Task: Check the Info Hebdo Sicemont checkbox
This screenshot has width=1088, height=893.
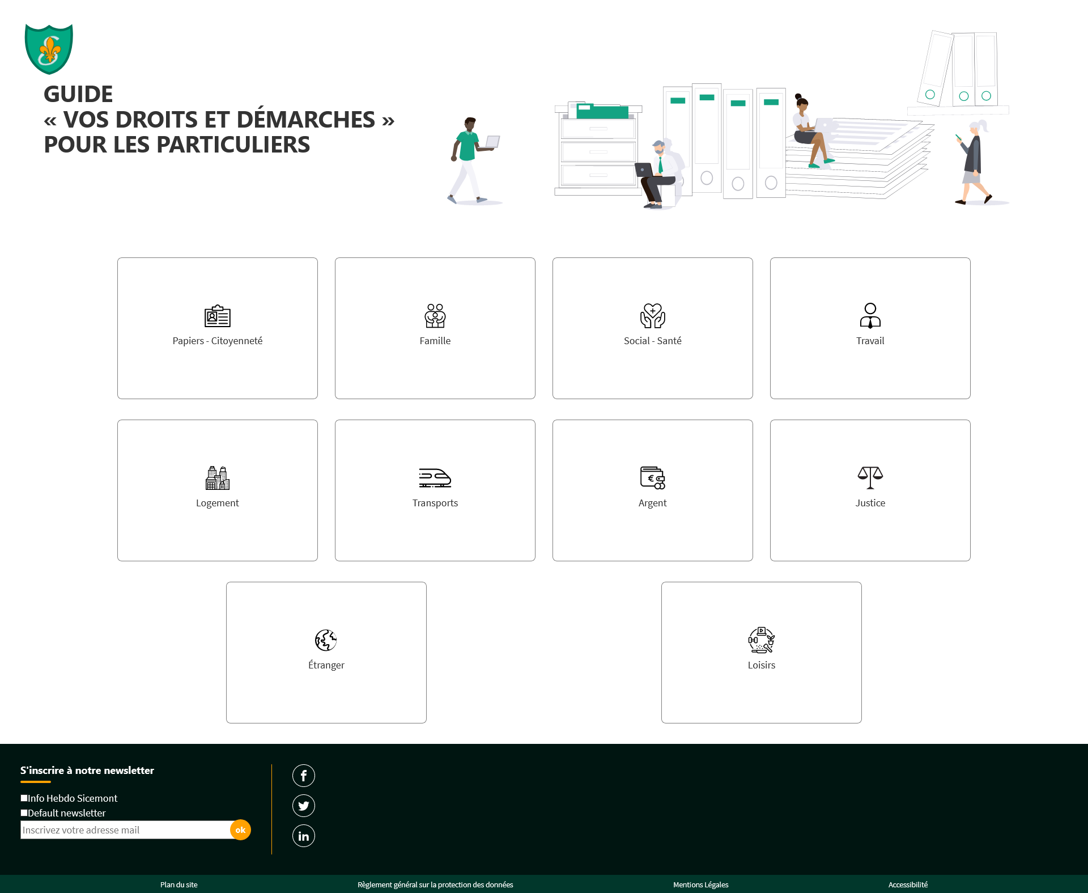Action: tap(24, 798)
